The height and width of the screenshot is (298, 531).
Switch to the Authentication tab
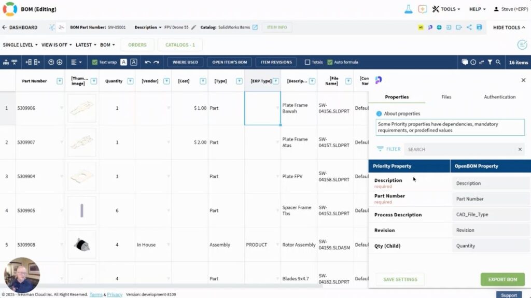click(x=499, y=97)
